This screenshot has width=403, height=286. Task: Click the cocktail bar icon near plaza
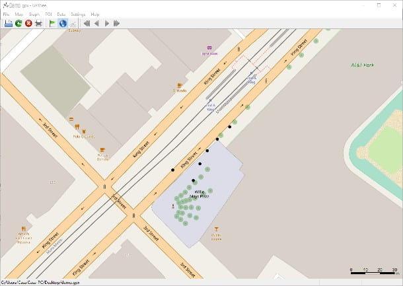(x=217, y=229)
